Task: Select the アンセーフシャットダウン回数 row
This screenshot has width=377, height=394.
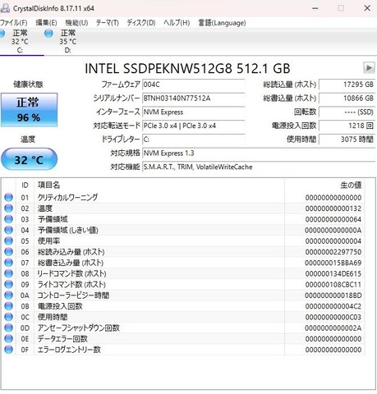Action: [183, 328]
